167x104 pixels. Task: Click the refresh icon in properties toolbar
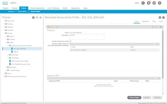[x=153, y=27]
